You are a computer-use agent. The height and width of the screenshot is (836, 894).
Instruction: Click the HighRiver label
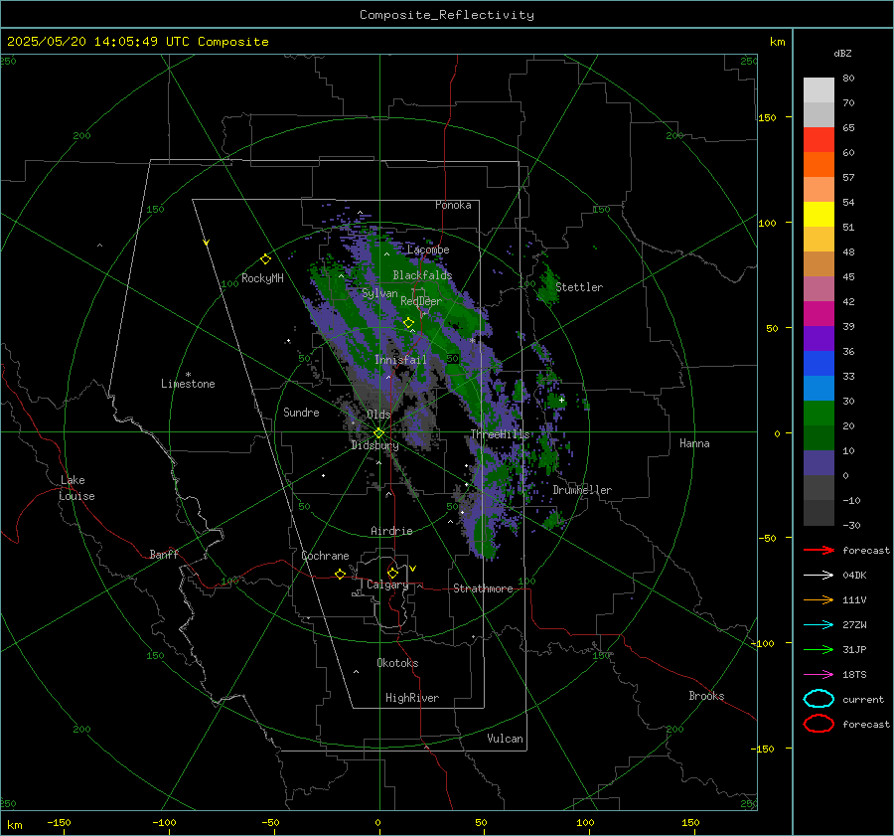[412, 698]
